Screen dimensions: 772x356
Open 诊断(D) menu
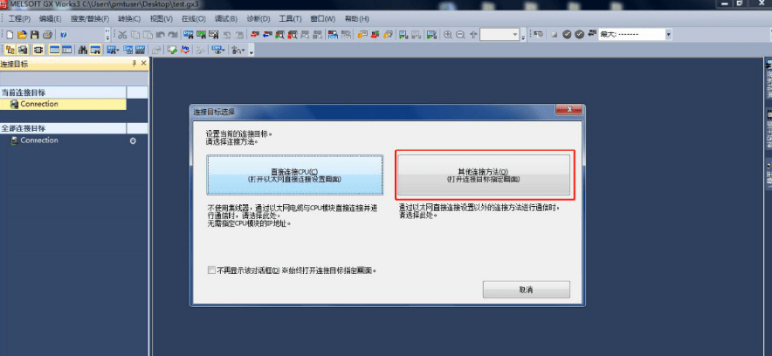(x=258, y=18)
